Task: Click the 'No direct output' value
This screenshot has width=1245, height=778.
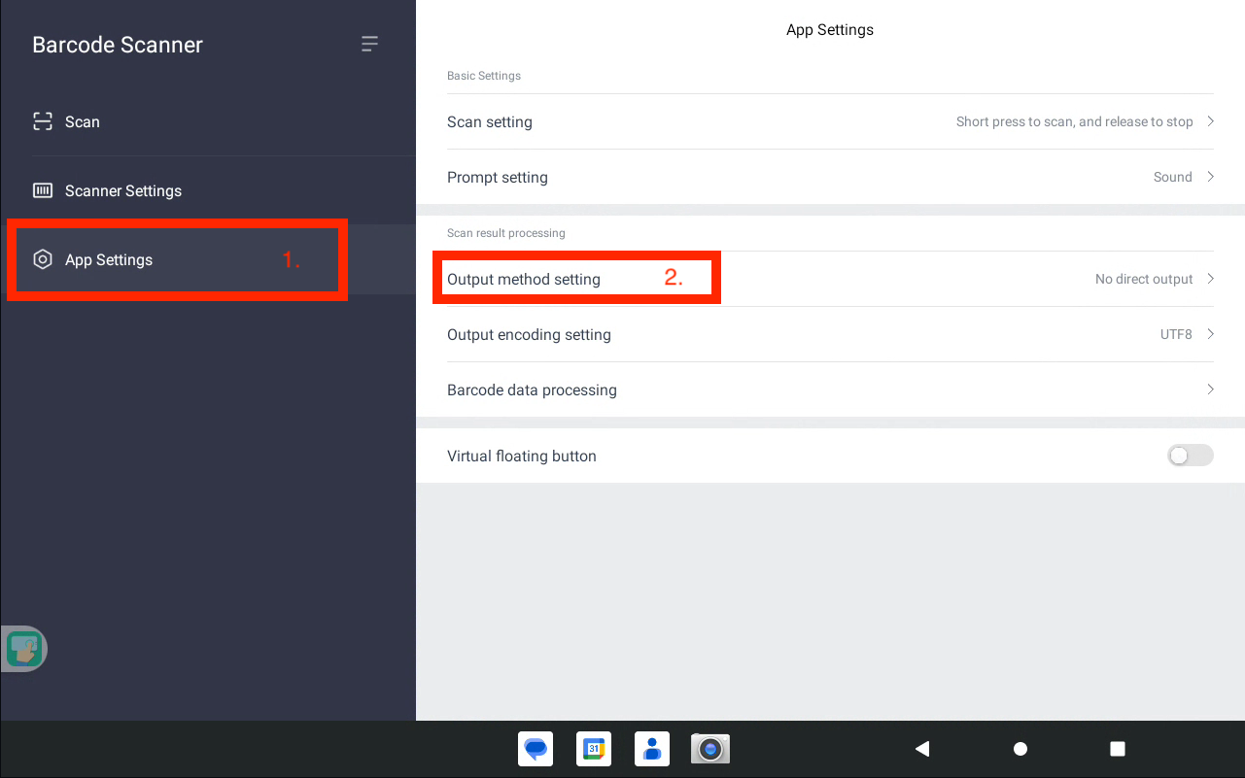Action: 1144,279
